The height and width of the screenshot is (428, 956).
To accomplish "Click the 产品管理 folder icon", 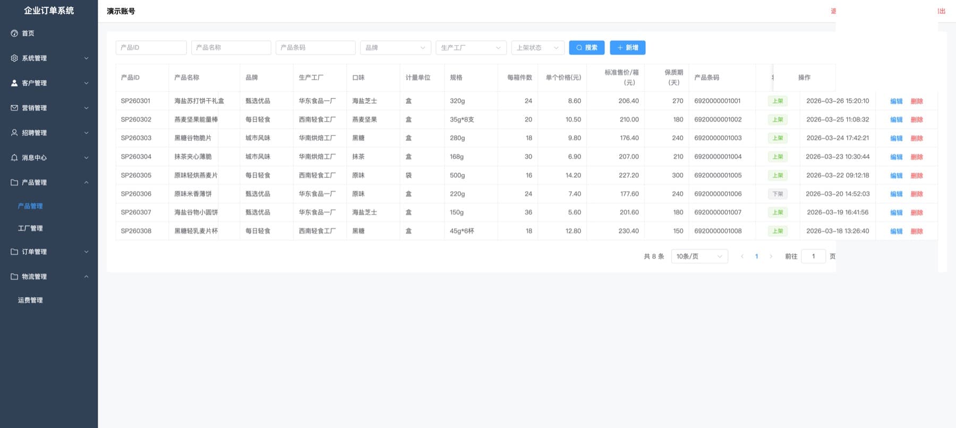I will [x=14, y=183].
